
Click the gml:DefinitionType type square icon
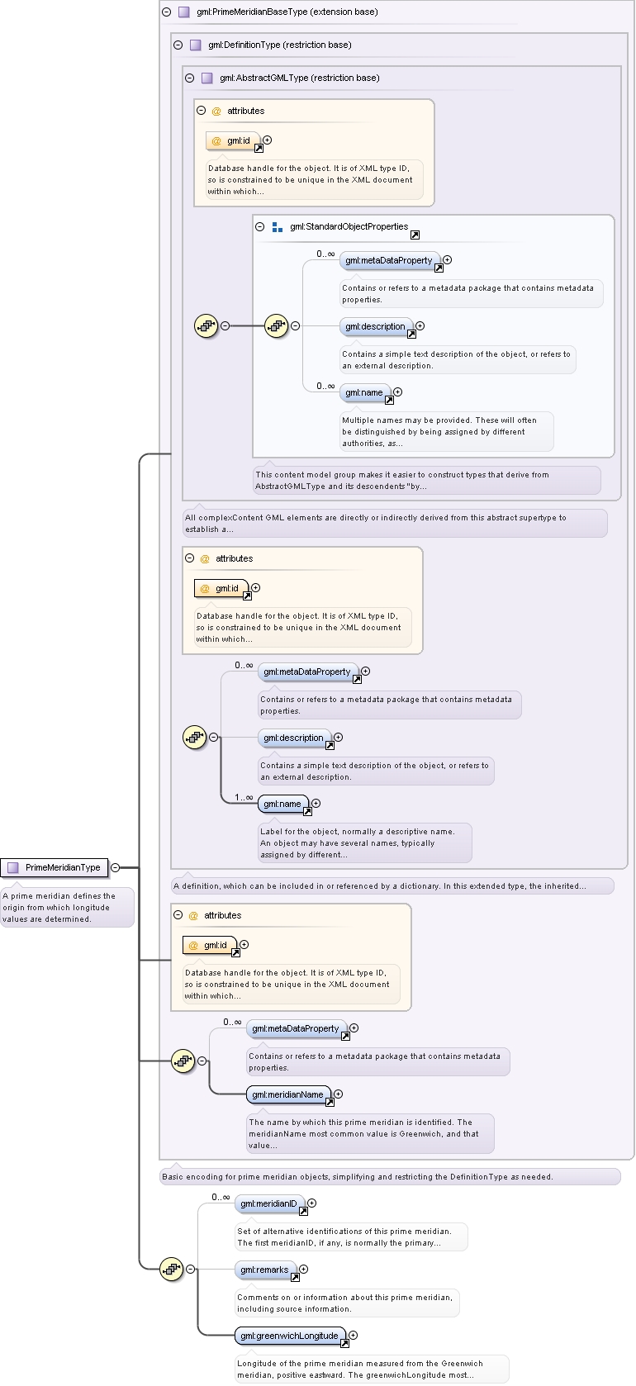coord(196,45)
